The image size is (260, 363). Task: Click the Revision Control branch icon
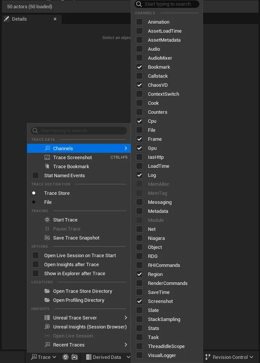(x=208, y=357)
